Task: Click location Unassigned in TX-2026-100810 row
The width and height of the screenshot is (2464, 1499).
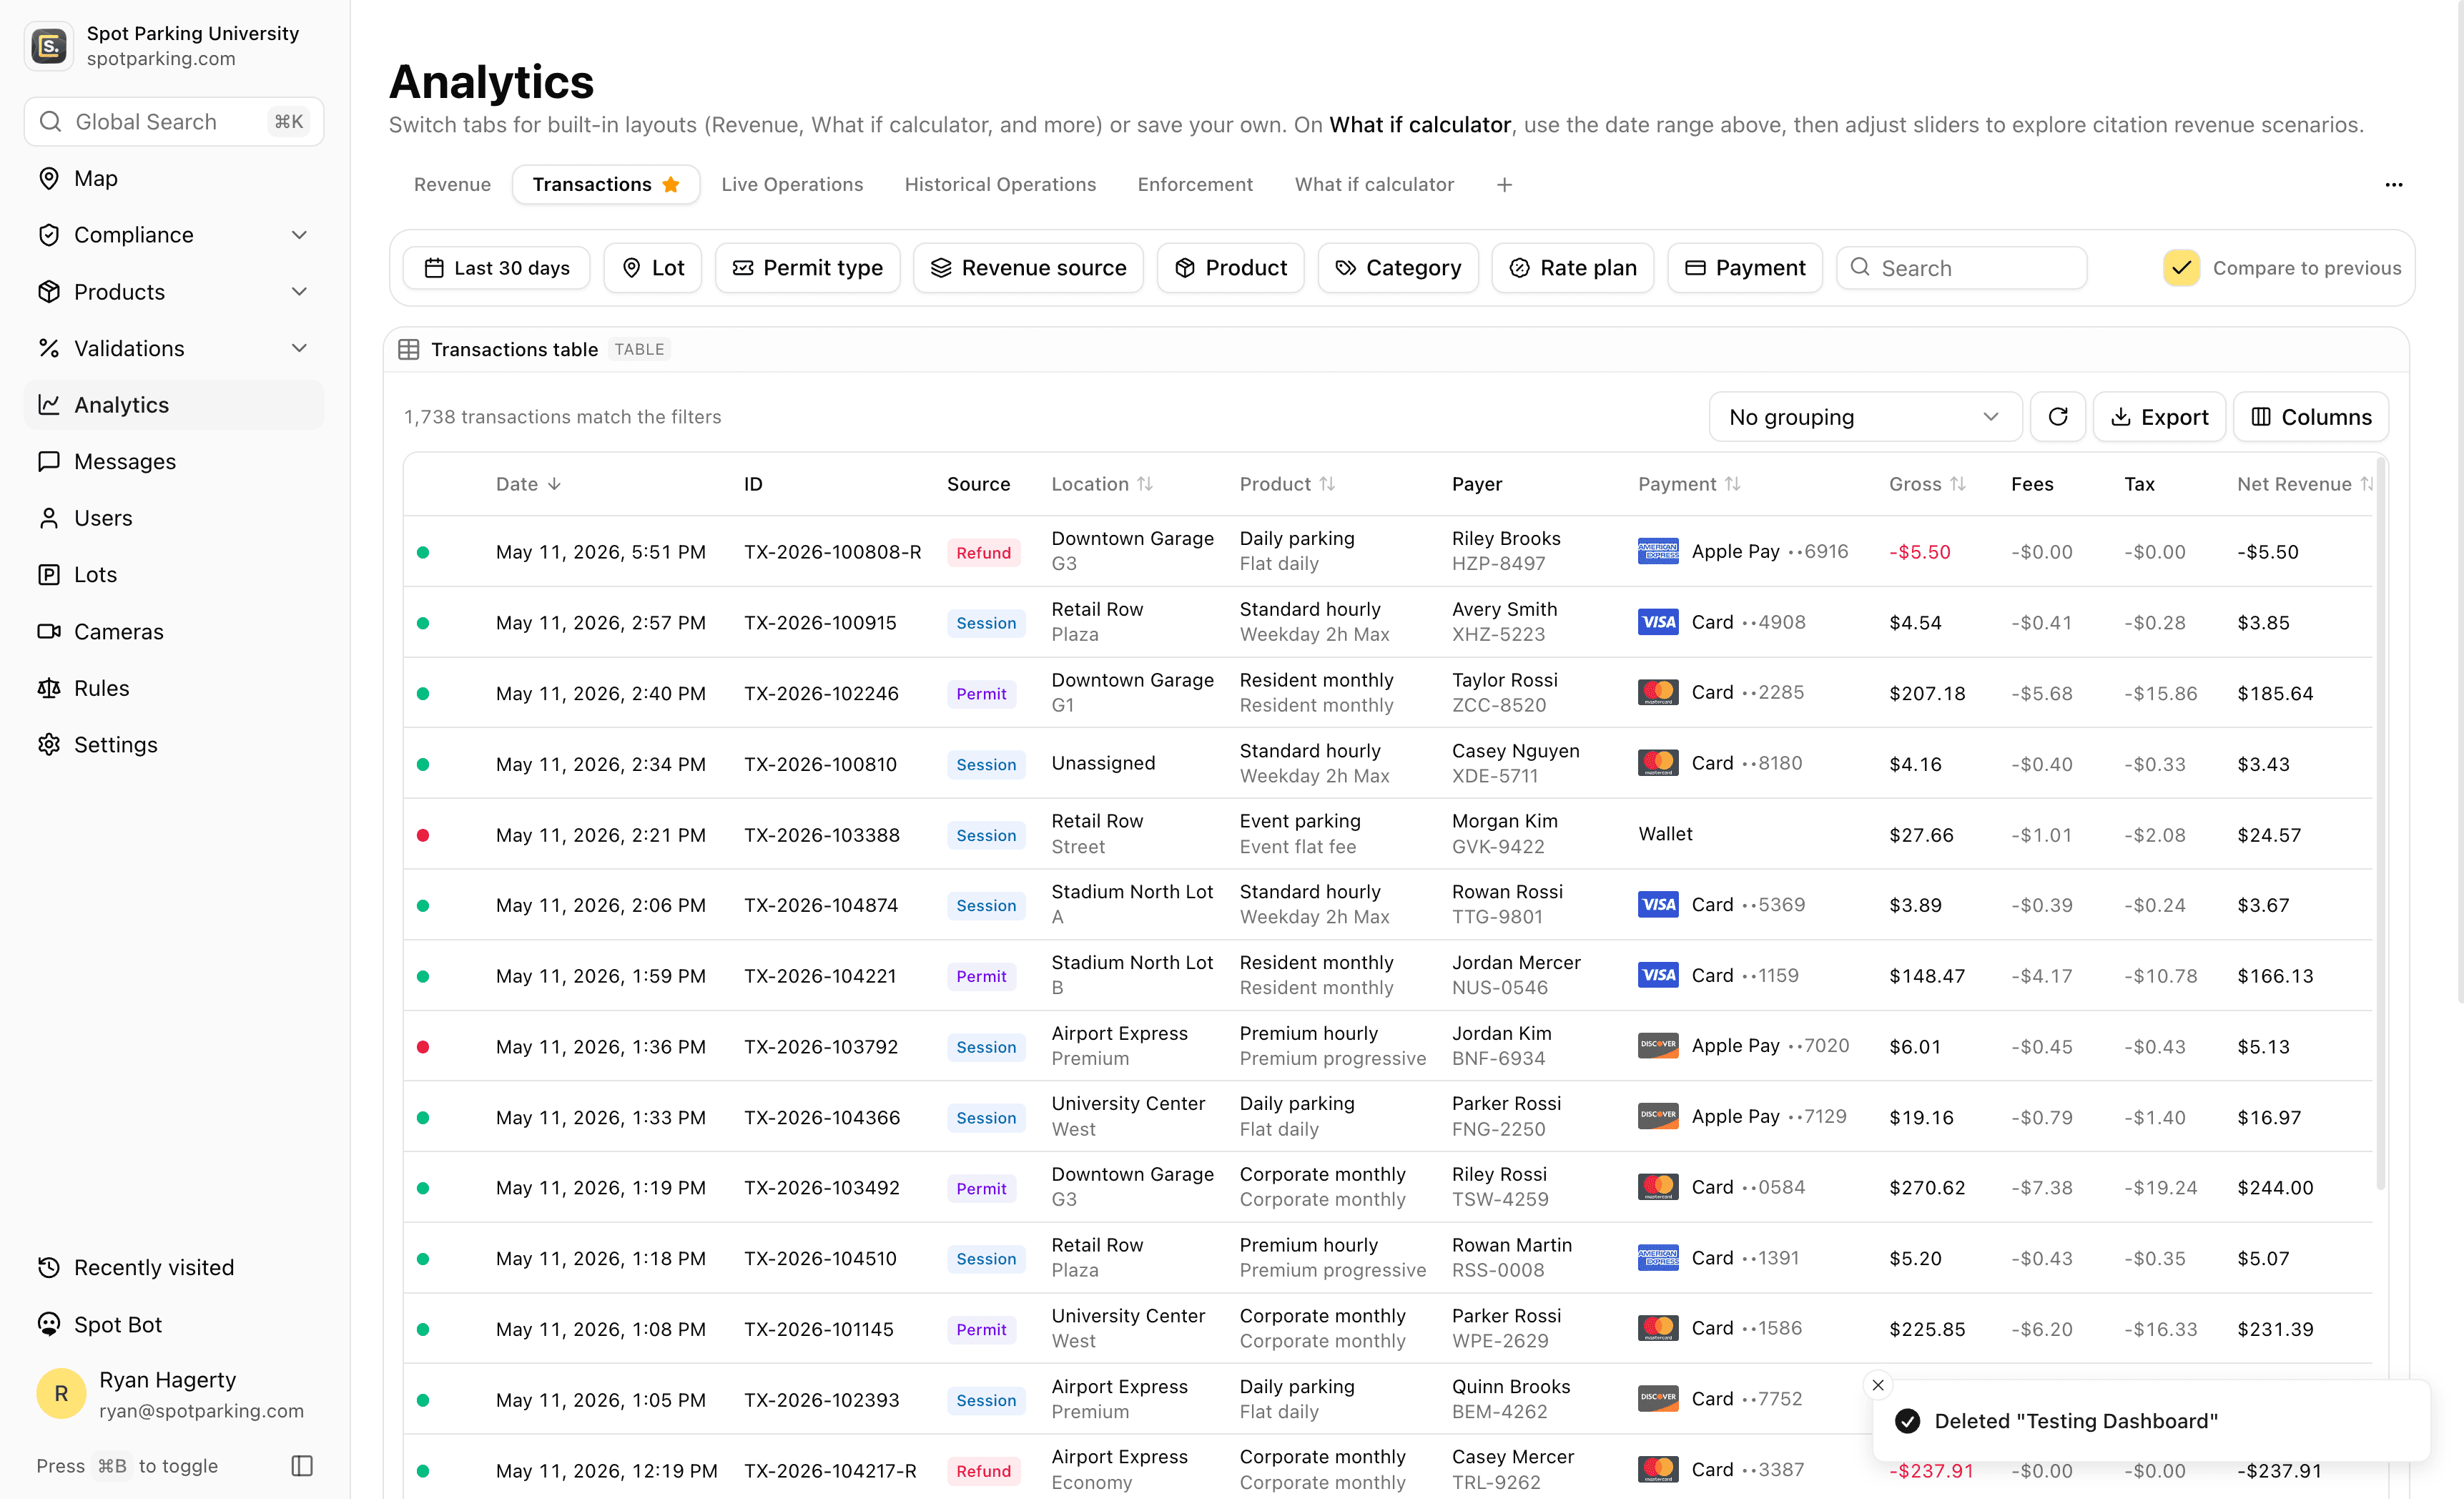Action: coord(1103,763)
